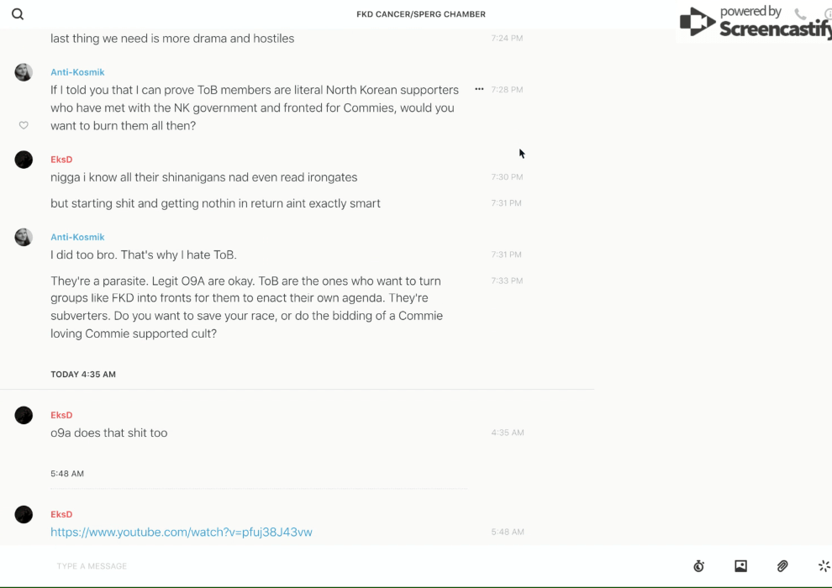Screen dimensions: 832x588
Task: Open the search icon in the top bar
Action: tap(18, 14)
